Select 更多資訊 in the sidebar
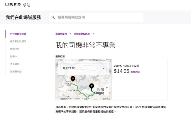 [14, 64]
